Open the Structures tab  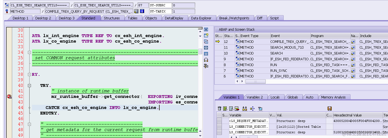(112, 18)
